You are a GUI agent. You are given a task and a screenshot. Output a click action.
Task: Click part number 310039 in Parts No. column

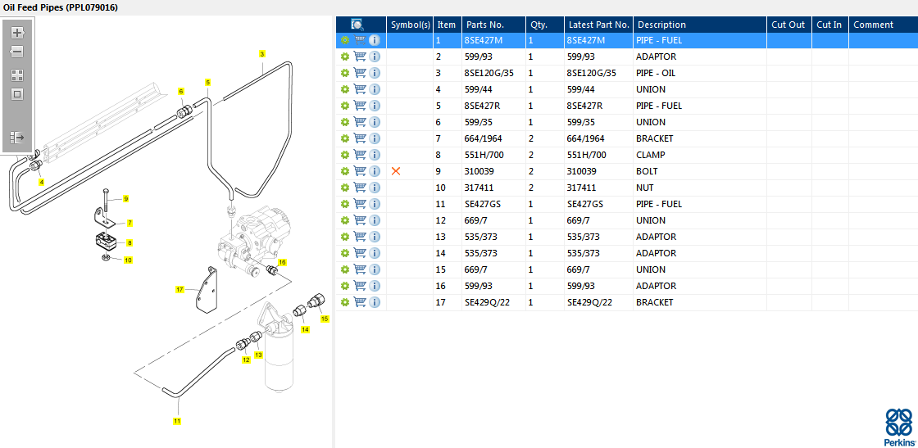click(x=479, y=171)
